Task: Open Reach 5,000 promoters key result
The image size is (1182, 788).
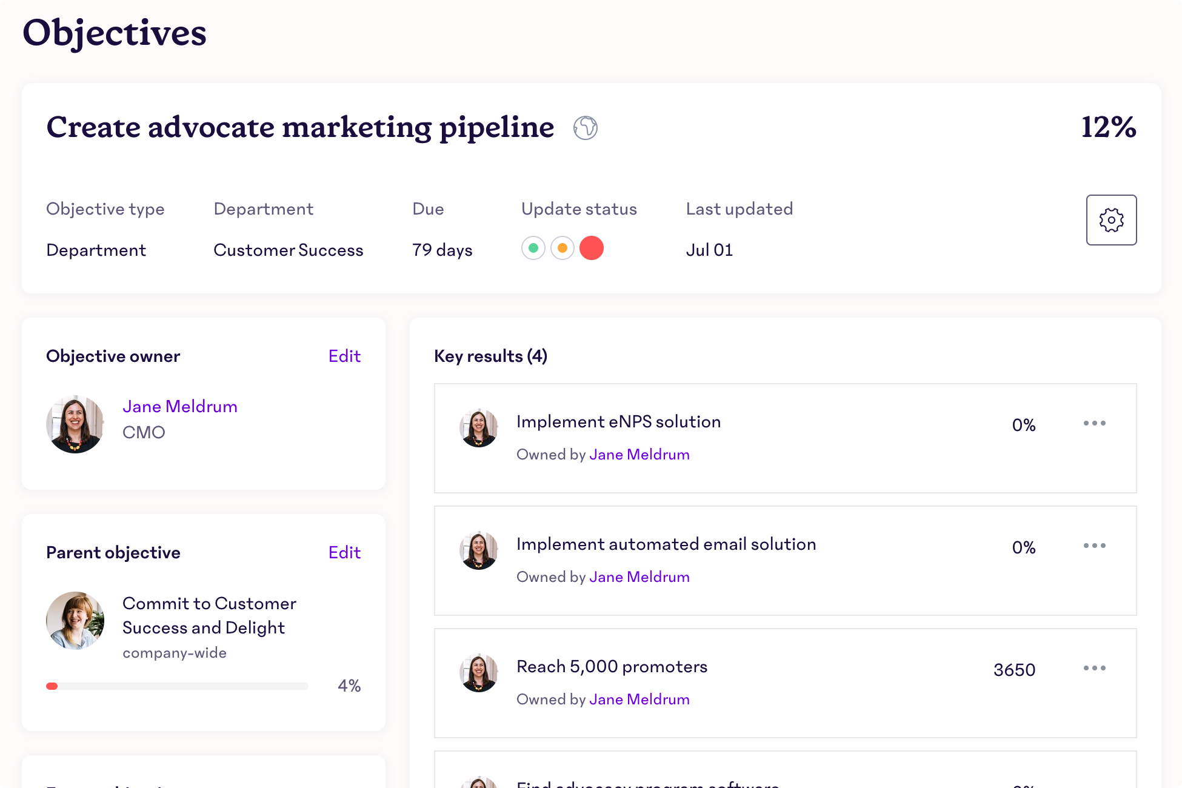Action: click(x=612, y=667)
